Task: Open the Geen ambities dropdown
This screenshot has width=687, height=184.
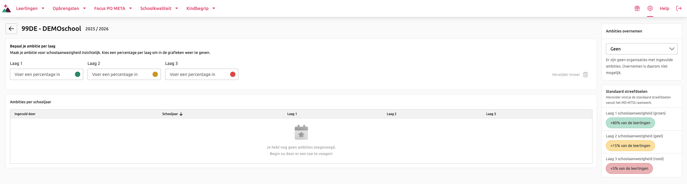Action: point(642,49)
